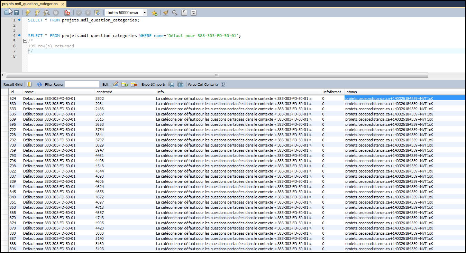Refresh the result grid data
Image resolution: width=466 pixels, height=253 pixels.
(39, 84)
